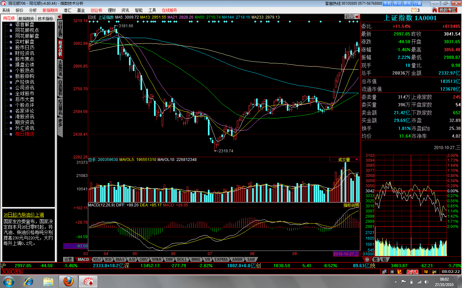Open the 行情 quotes button
This screenshot has height=288, width=462.
pos(417,4)
